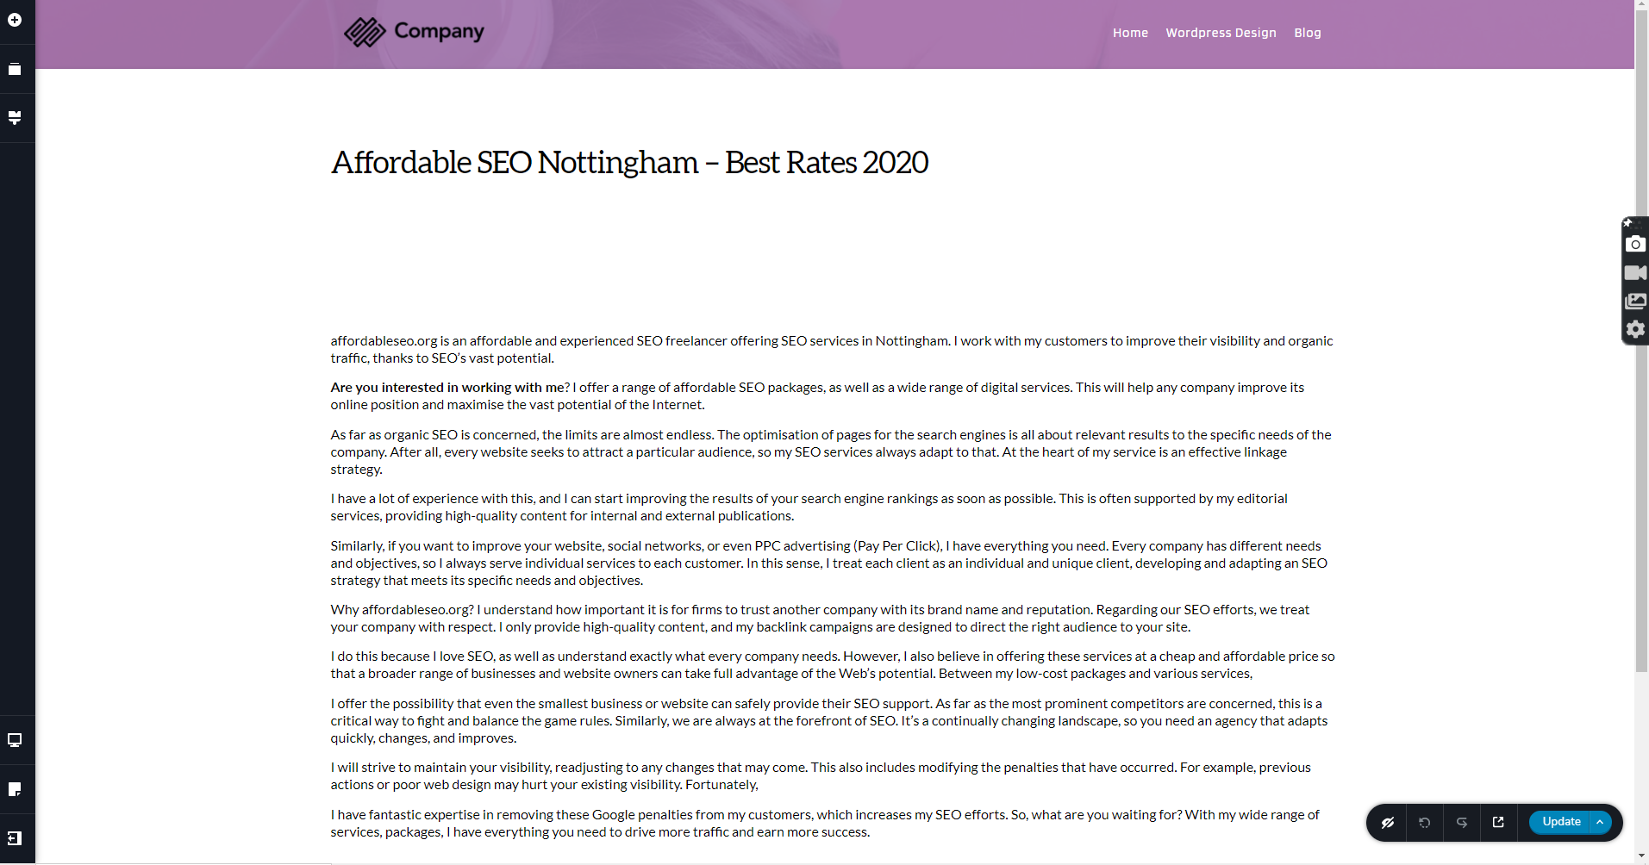Open the Blog menu link
Viewport: 1649px width, 865px height.
[x=1308, y=33]
